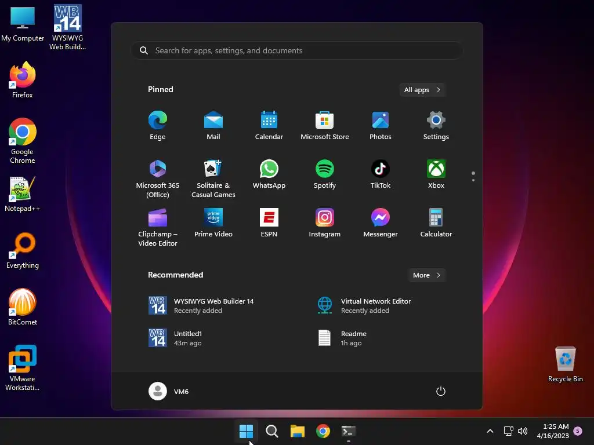Click the More recommended button

coord(426,275)
